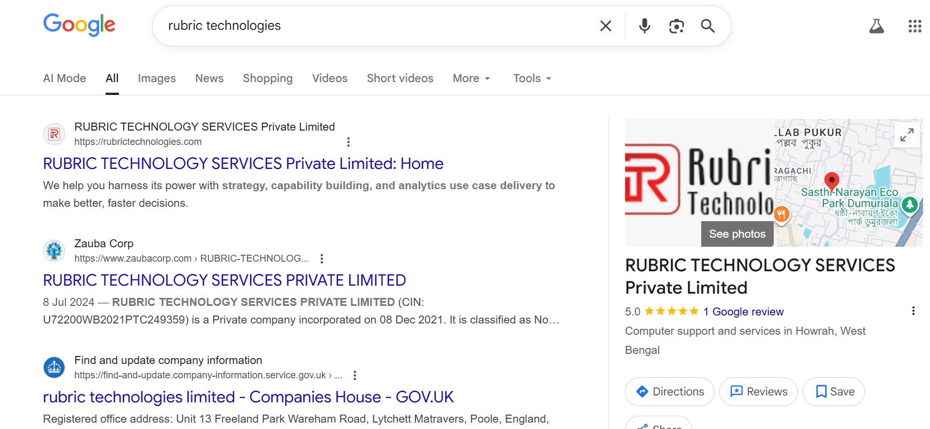Switch to Videos tab
Screen dimensions: 930x429
tap(330, 78)
